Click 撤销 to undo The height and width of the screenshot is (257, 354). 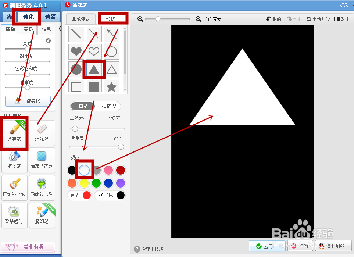(x=273, y=19)
